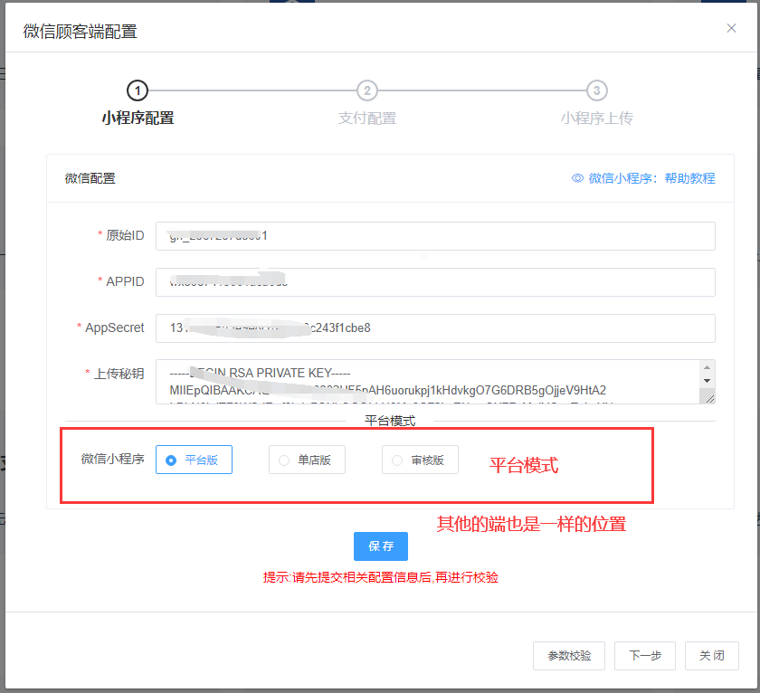Select 审核版 radio option
The width and height of the screenshot is (760, 693).
pyautogui.click(x=420, y=460)
